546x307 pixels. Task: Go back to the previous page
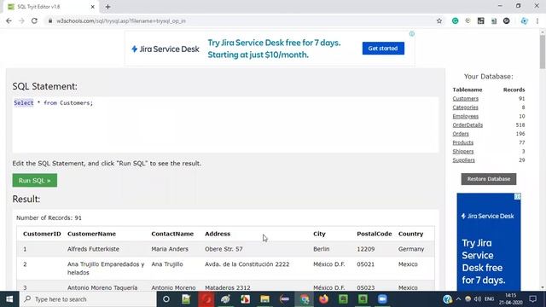tap(9, 20)
